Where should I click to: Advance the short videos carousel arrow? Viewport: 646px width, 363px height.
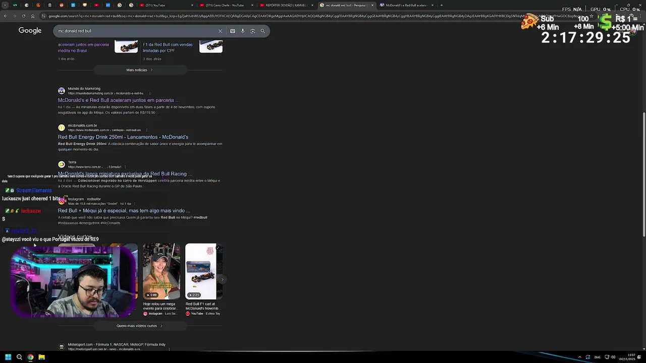coord(222,280)
